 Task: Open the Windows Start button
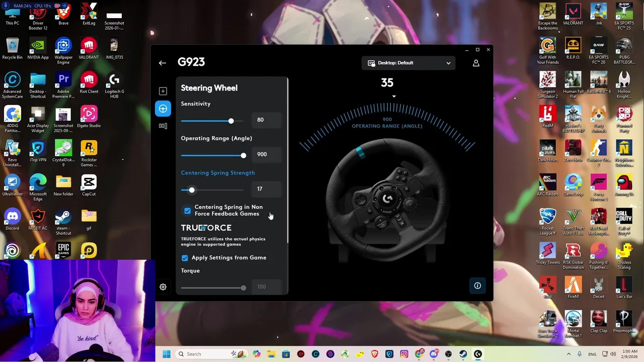tap(167, 354)
